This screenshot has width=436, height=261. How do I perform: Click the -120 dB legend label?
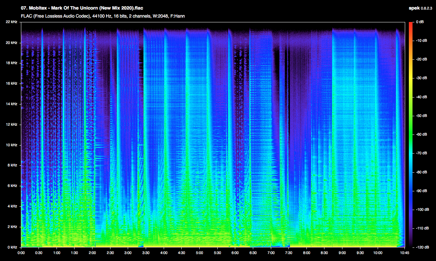[x=422, y=247]
